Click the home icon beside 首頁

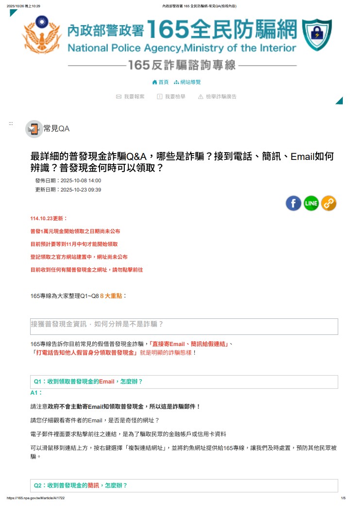(x=155, y=82)
